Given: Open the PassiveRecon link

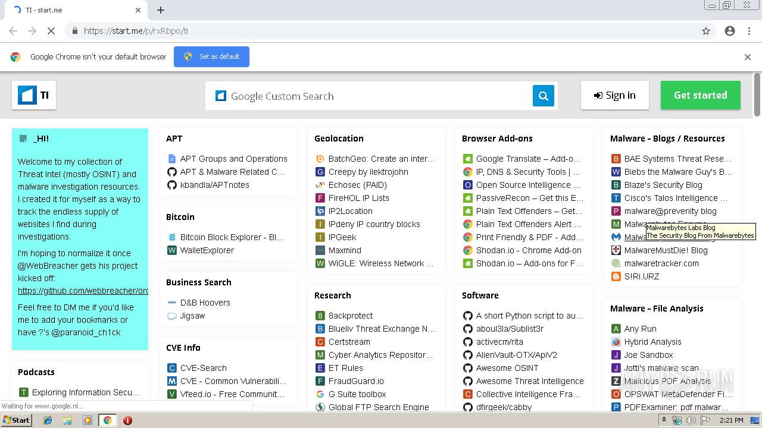Looking at the screenshot, I should click(x=530, y=198).
